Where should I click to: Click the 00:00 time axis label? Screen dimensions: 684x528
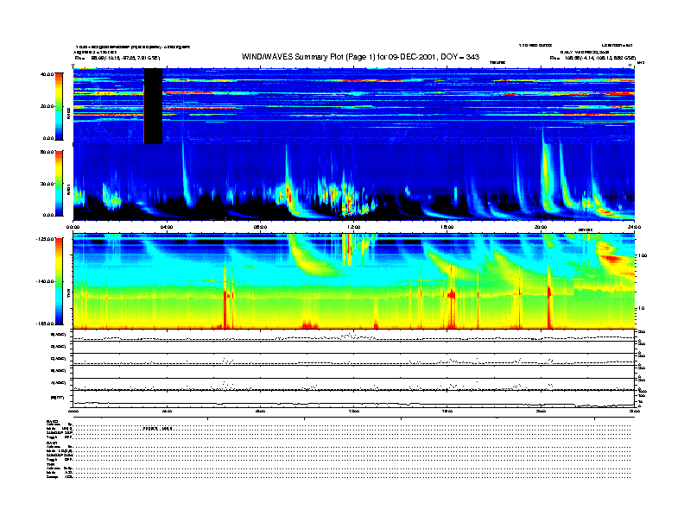pos(73,227)
